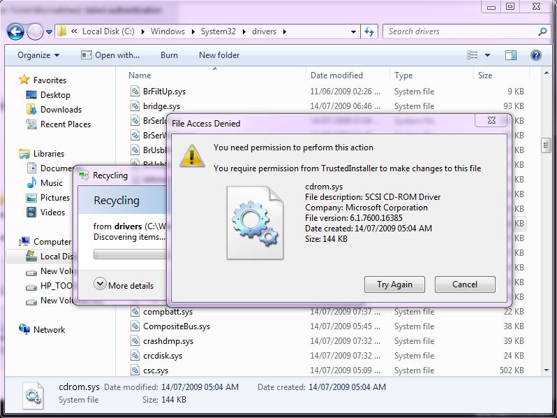Sort by the Name column header
557x418 pixels.
click(x=140, y=75)
